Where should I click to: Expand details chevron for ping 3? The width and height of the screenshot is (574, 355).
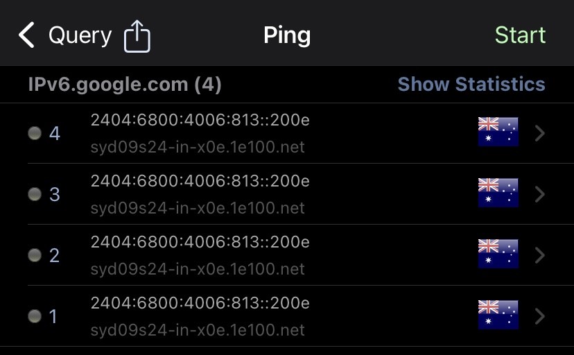click(x=541, y=194)
